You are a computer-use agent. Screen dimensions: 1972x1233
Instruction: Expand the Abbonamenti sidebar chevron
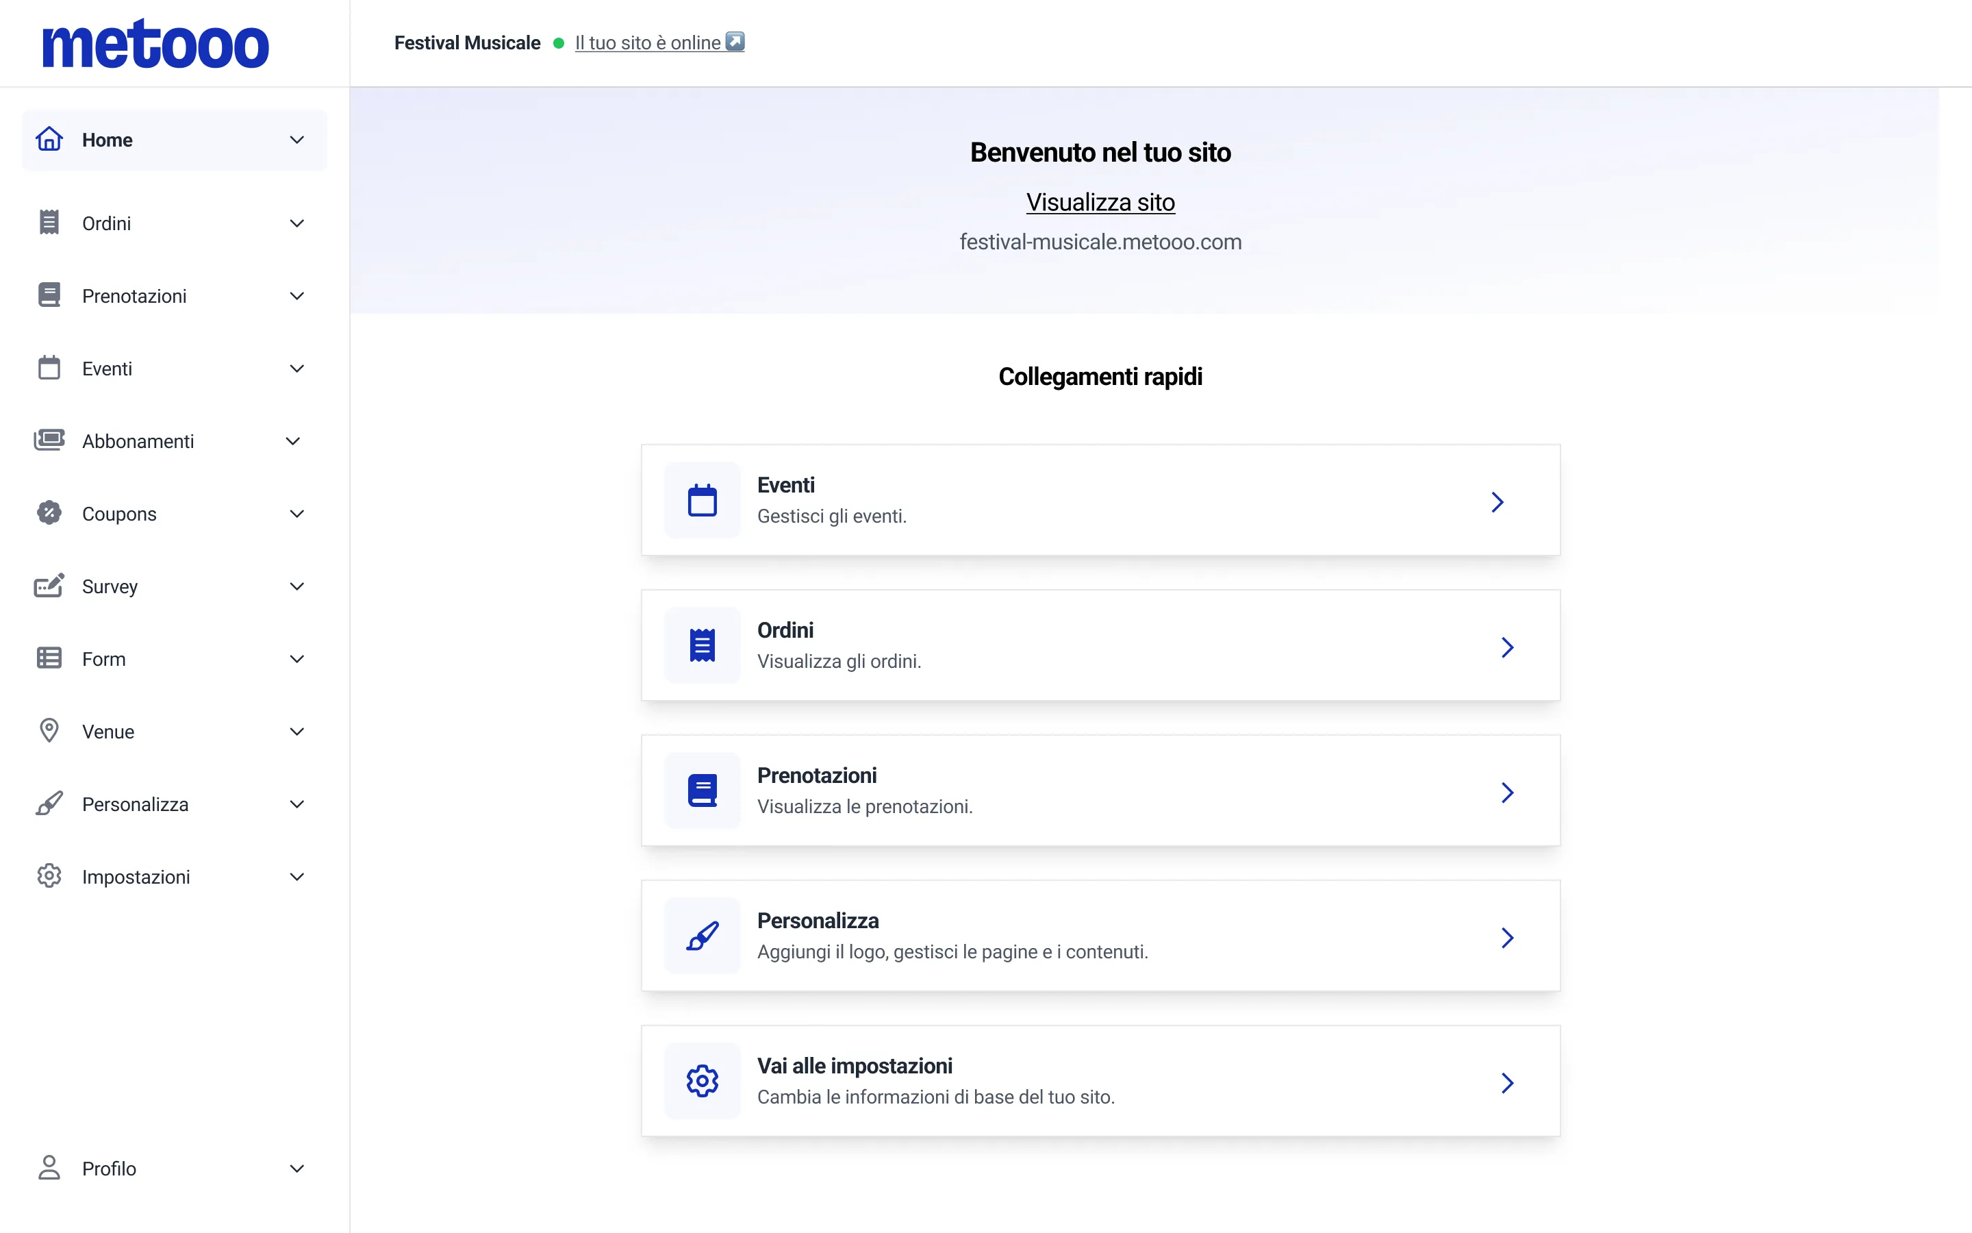coord(293,441)
